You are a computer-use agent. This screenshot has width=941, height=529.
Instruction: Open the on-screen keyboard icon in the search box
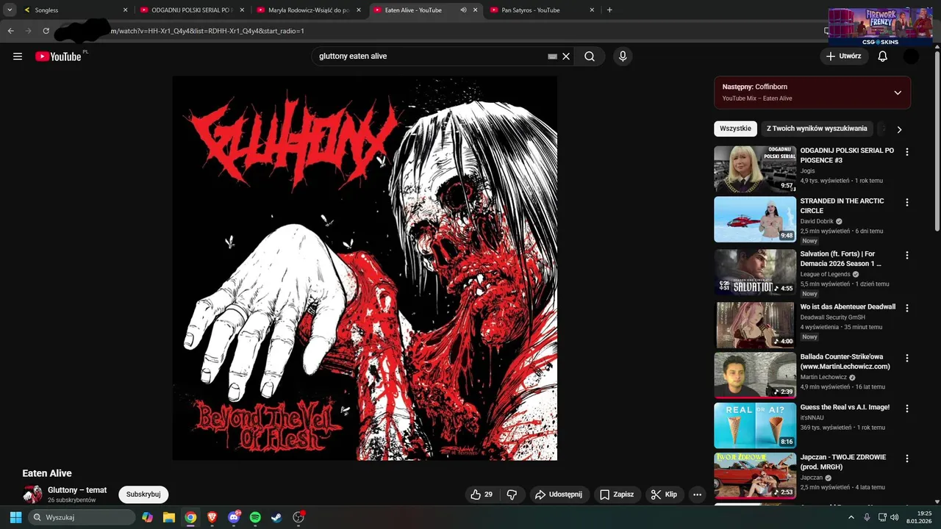(552, 57)
